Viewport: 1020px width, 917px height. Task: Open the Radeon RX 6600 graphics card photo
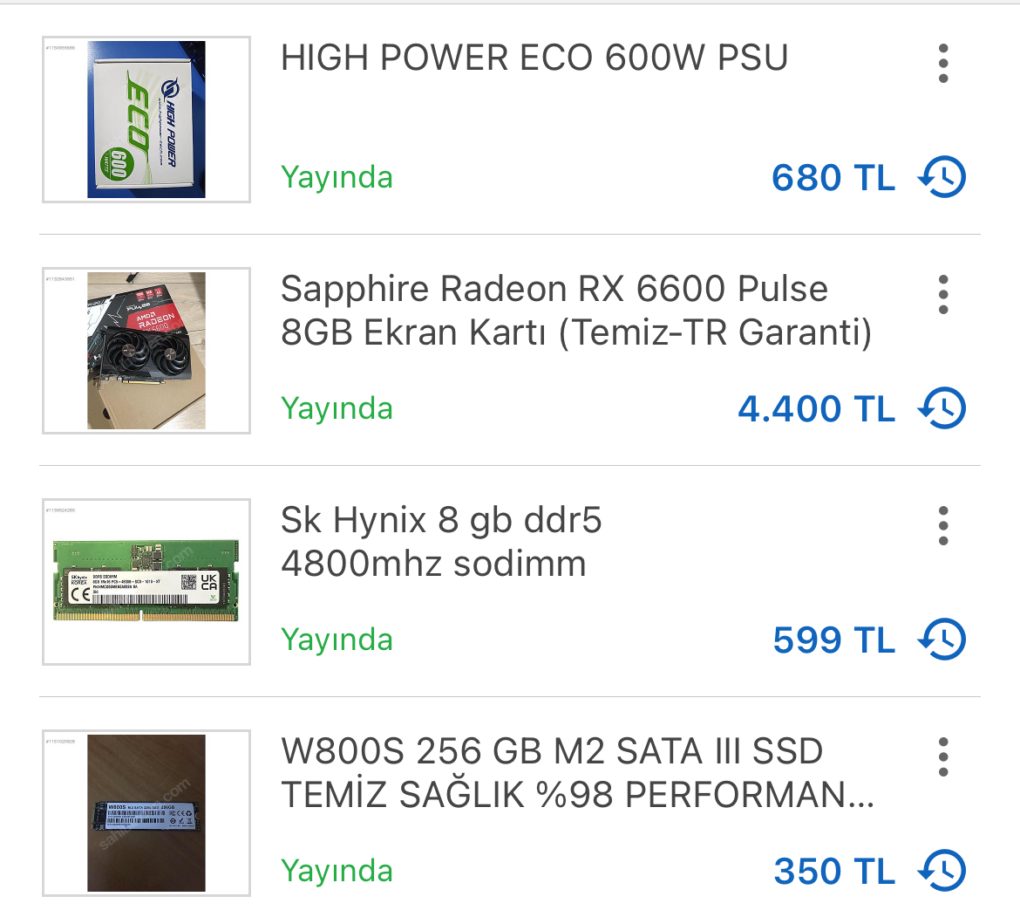click(146, 351)
